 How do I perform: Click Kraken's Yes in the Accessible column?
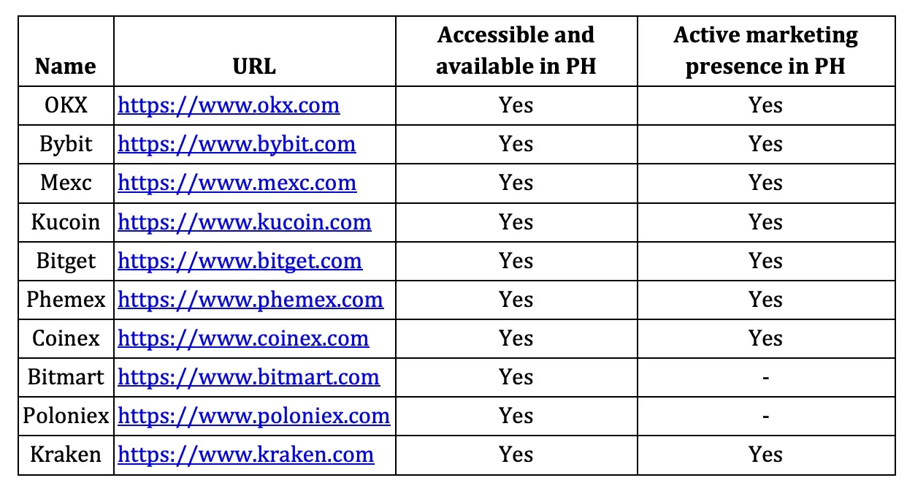[x=516, y=454]
